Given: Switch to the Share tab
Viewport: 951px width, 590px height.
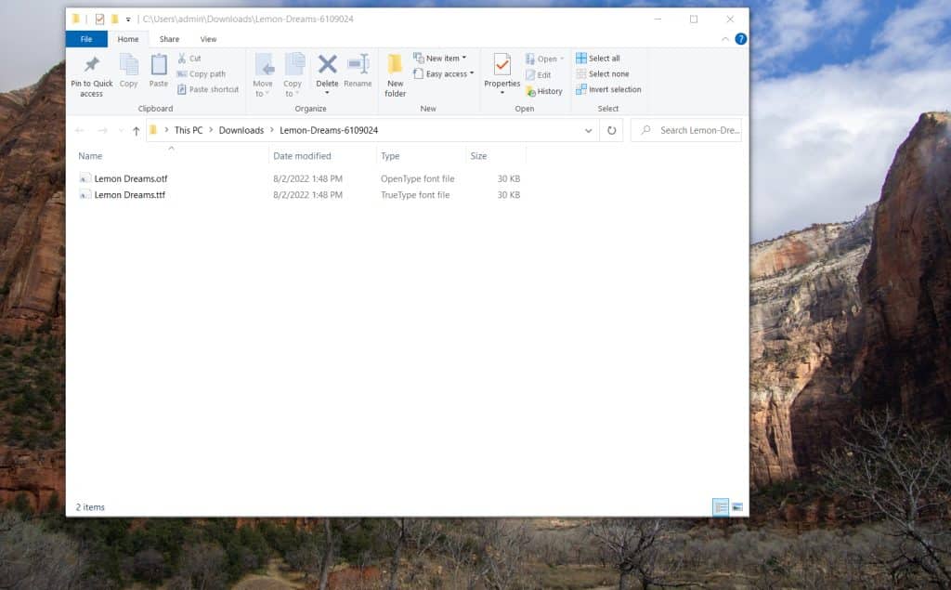Looking at the screenshot, I should 169,39.
